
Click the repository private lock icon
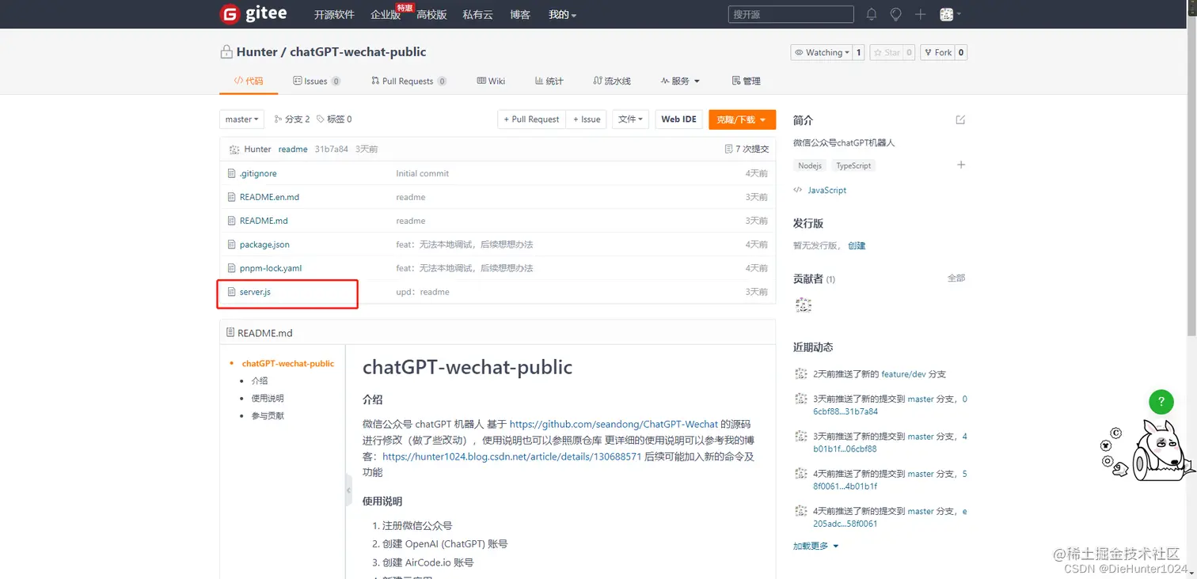click(x=226, y=52)
